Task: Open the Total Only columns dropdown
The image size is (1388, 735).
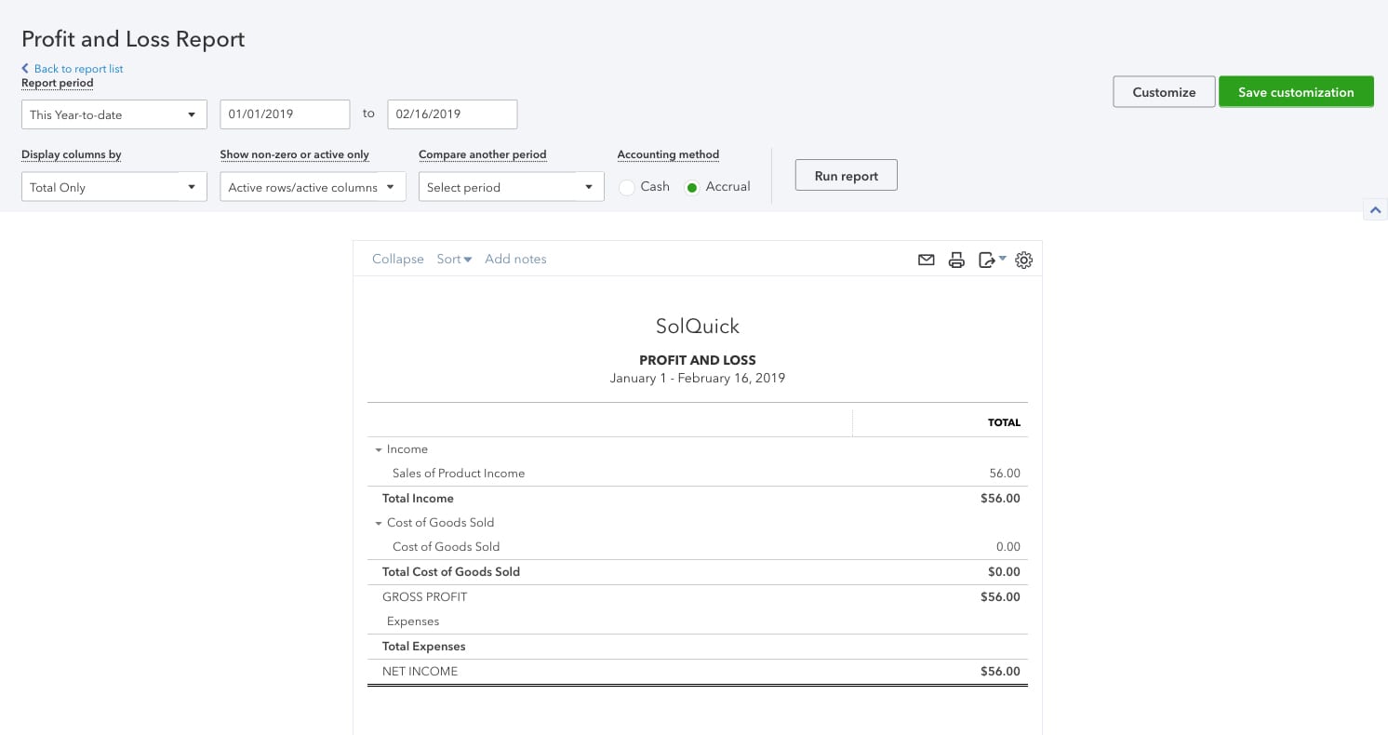Action: pos(114,187)
